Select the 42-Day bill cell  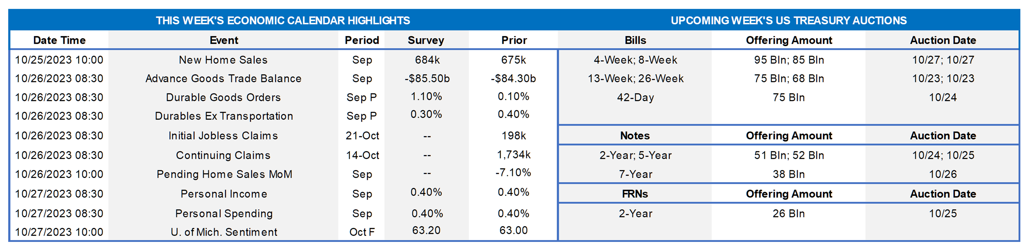(x=635, y=98)
